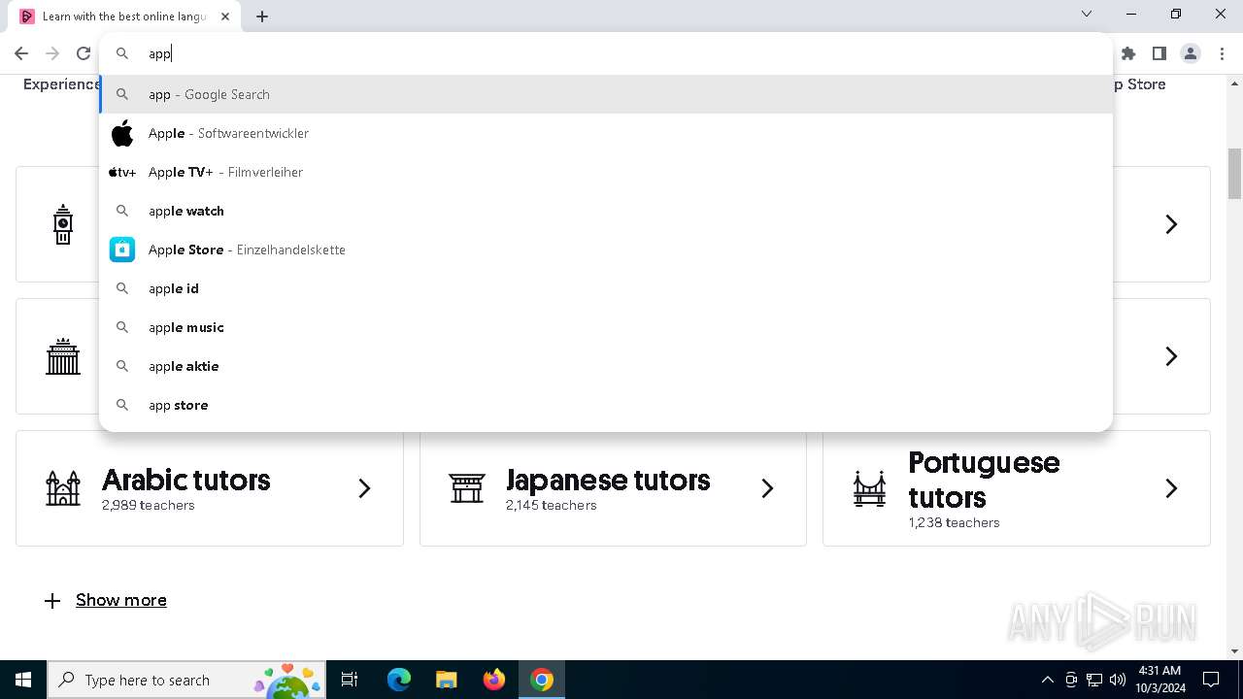
Task: Click the bridge icon on Portuguese tutors
Action: pyautogui.click(x=870, y=488)
